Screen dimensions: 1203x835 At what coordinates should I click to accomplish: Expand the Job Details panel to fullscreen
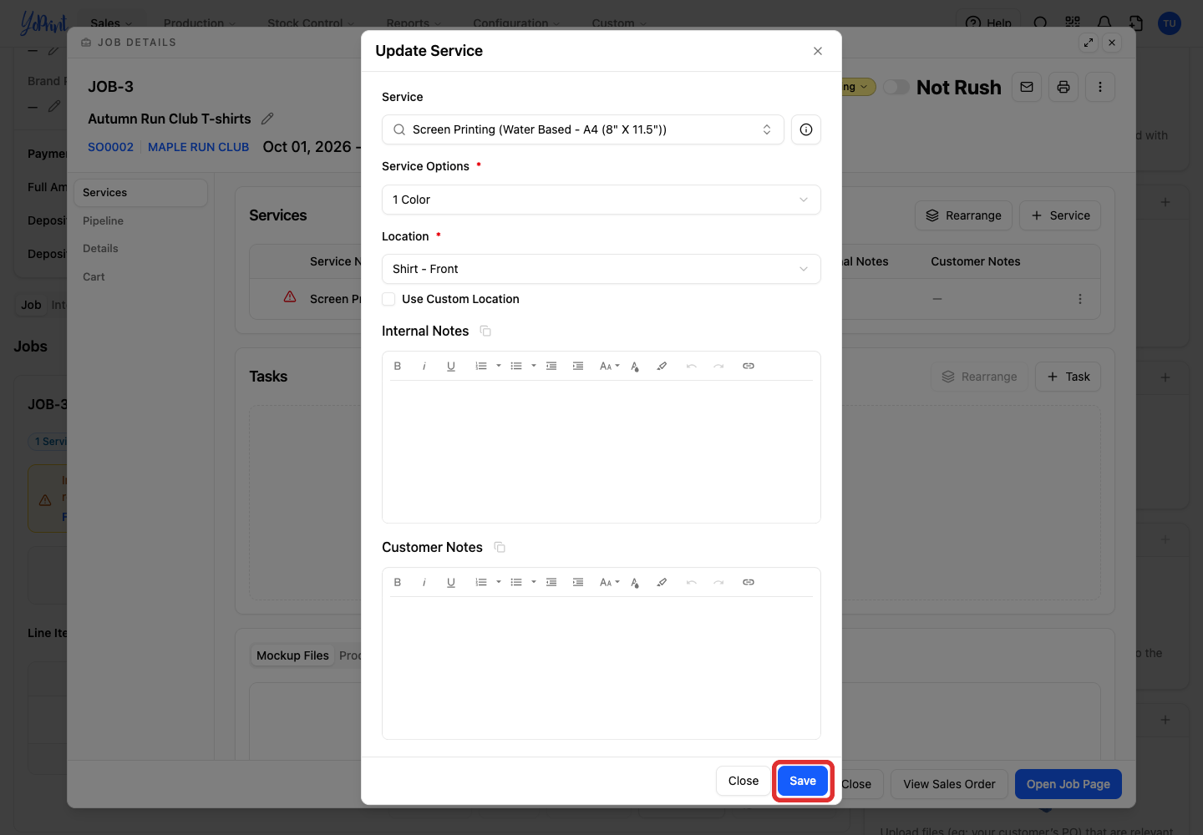1089,43
